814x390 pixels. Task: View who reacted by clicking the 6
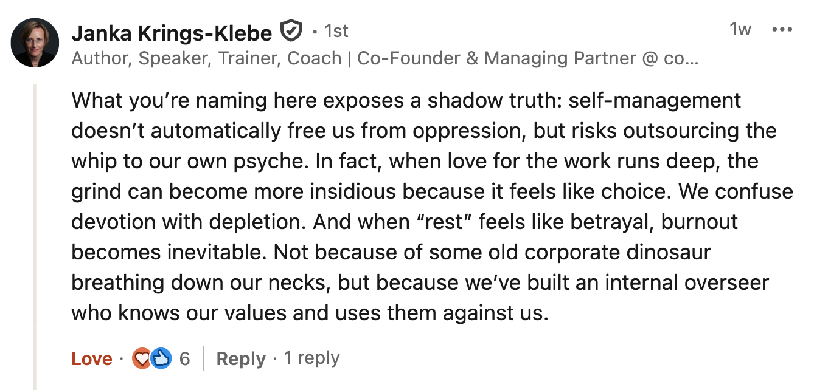click(x=183, y=359)
